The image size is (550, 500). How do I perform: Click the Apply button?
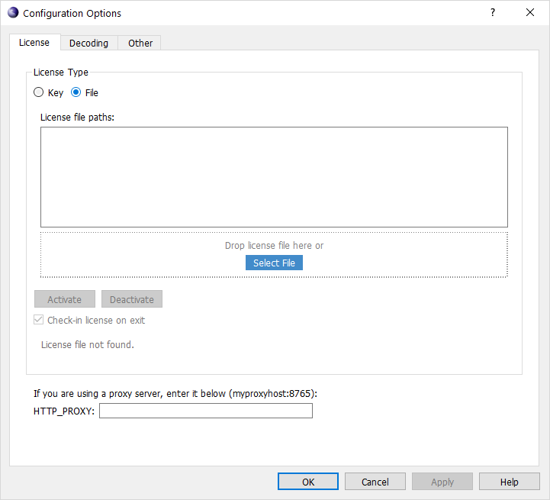442,482
